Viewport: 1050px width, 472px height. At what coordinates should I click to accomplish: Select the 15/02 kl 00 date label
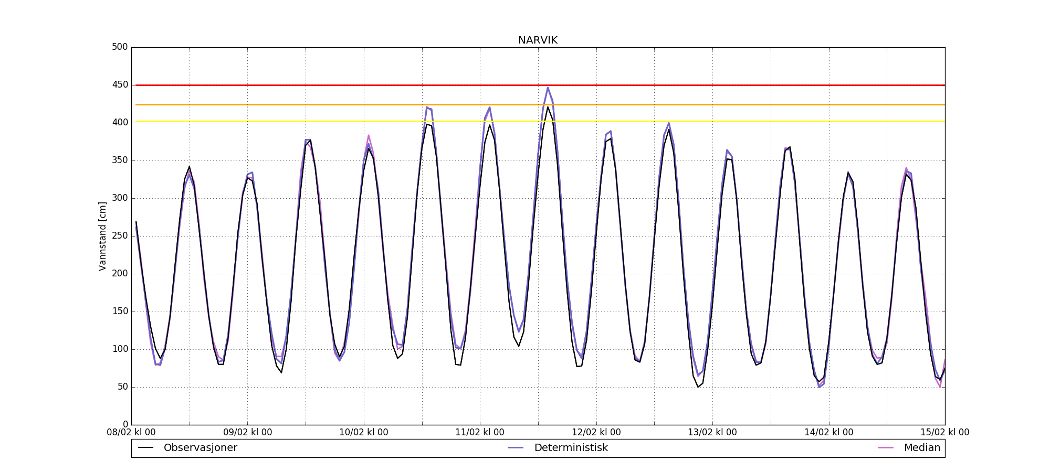tap(944, 433)
